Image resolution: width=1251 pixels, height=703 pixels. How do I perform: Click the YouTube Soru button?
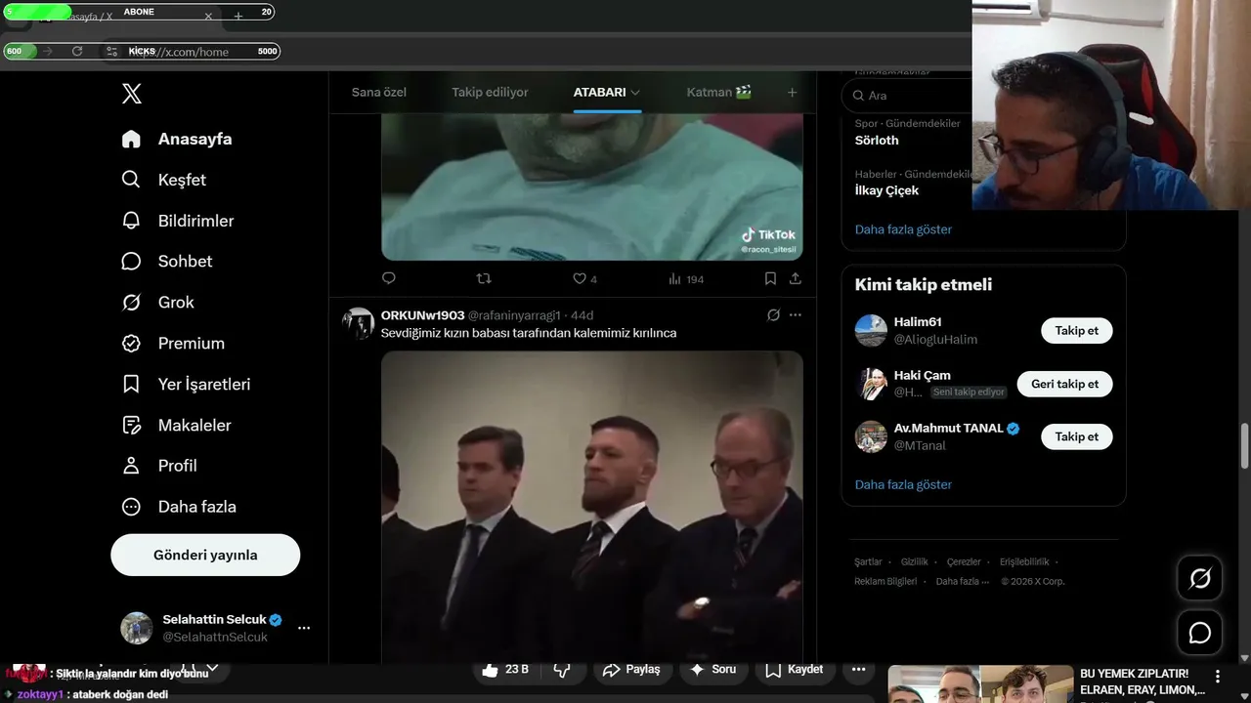tap(712, 670)
